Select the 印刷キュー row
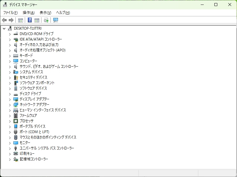Image resolution: width=237 pixels, height=177 pixels. pos(27,154)
